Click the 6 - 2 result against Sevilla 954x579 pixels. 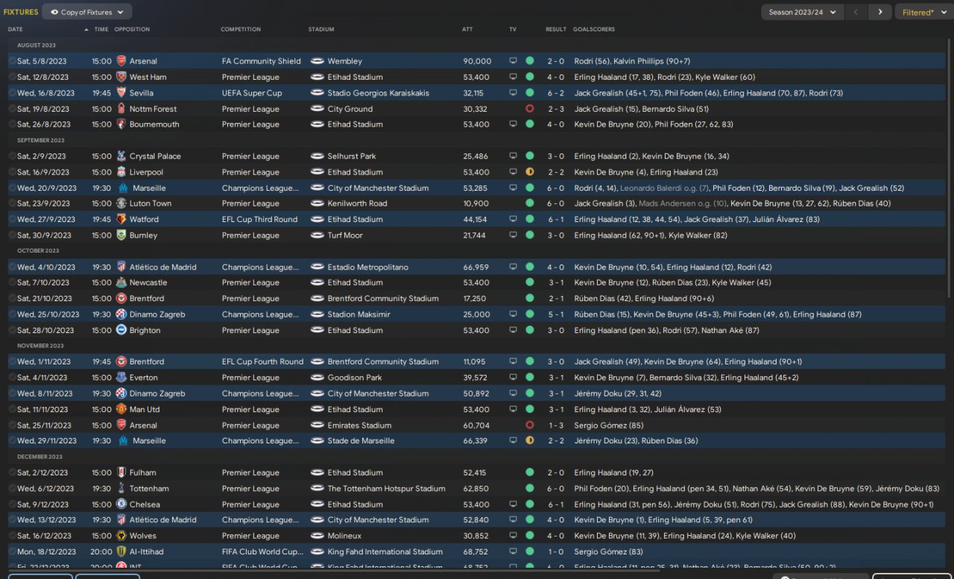pos(556,93)
